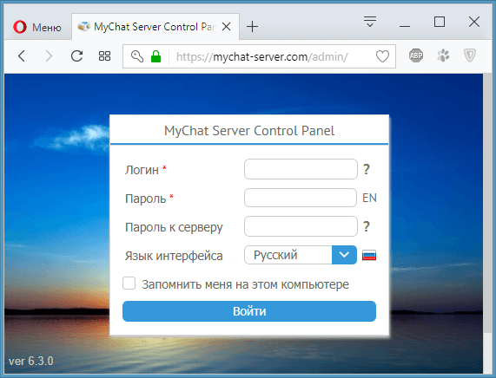This screenshot has height=378, width=496.
Task: Open the Русский language dropdown
Action: [x=301, y=255]
